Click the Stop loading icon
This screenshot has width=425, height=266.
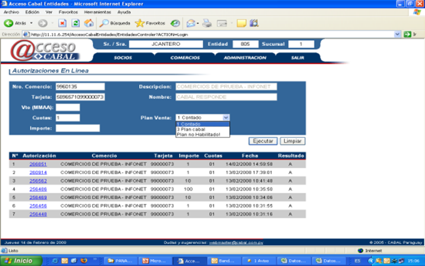62,23
